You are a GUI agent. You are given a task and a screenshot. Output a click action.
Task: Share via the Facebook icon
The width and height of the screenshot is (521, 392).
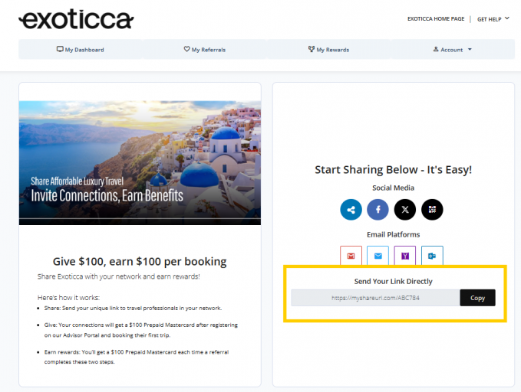378,209
